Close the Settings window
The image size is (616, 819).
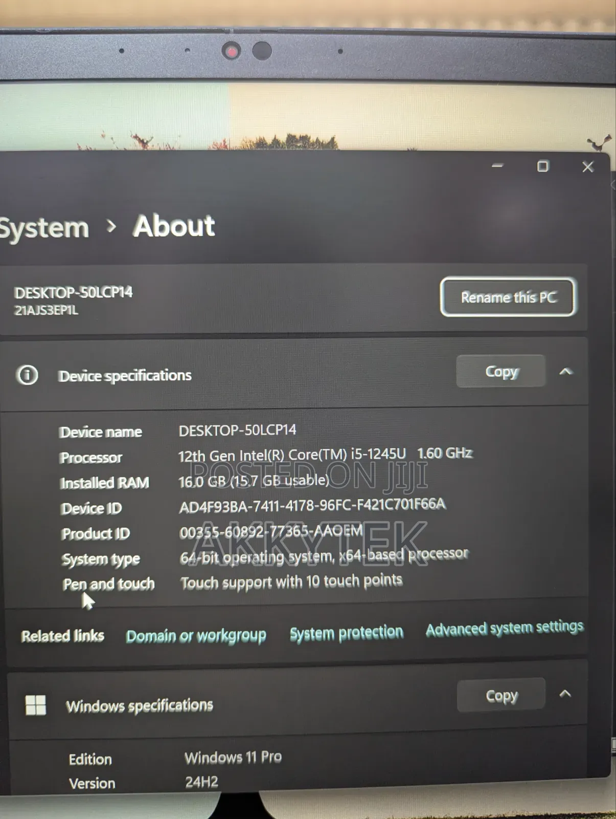click(588, 167)
